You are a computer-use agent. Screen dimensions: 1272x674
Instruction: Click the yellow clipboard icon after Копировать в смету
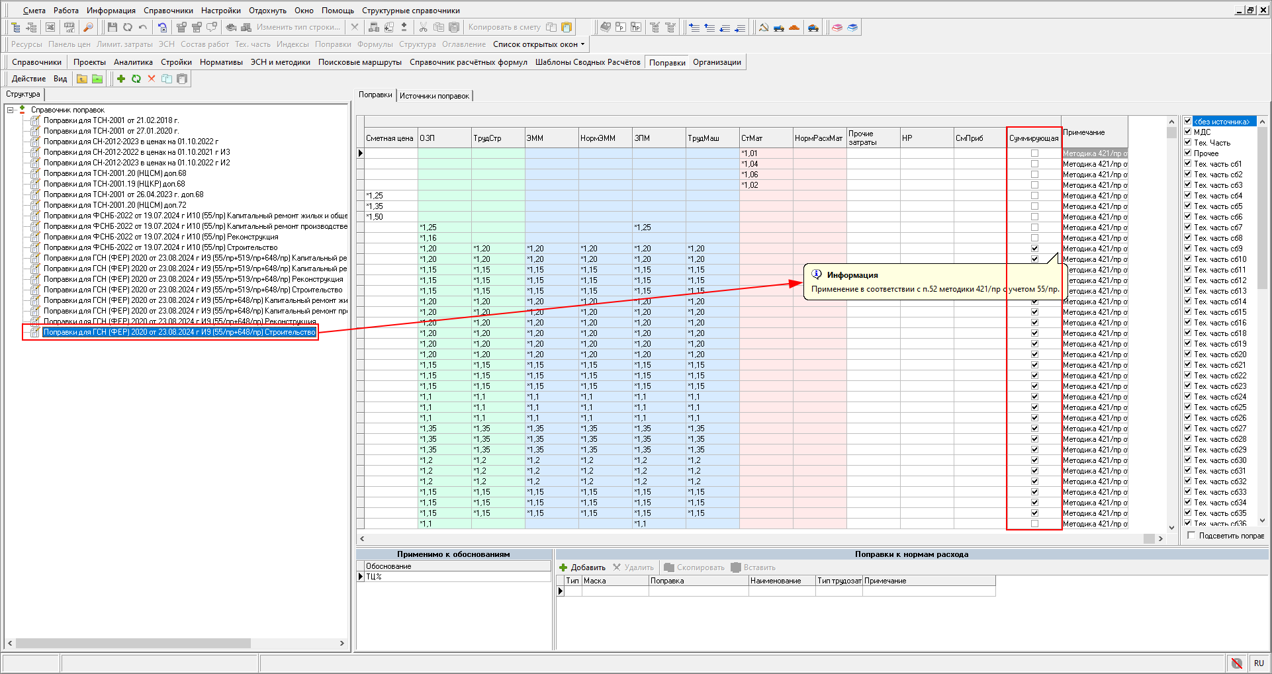[x=567, y=27]
